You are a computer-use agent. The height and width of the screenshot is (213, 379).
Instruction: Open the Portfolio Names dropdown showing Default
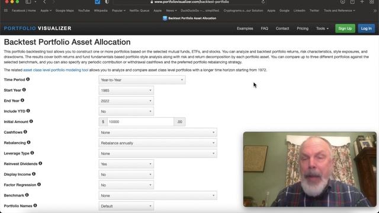point(126,206)
